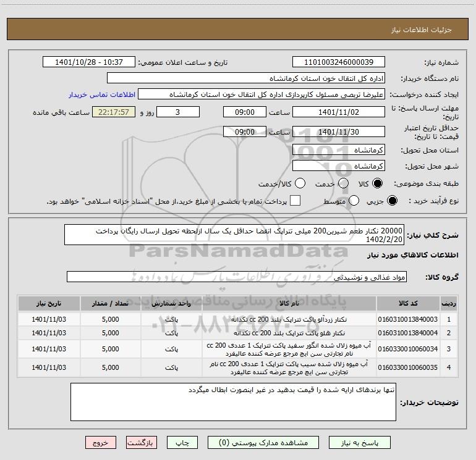Click the price validity date 1401/11/30 field
Screen dimensions: 476x460
coord(339,132)
